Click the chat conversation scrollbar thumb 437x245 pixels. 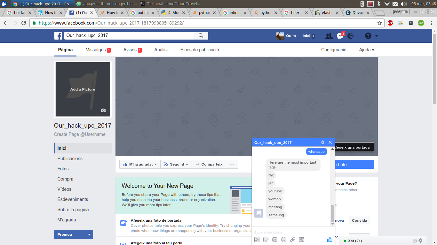pos(332,213)
